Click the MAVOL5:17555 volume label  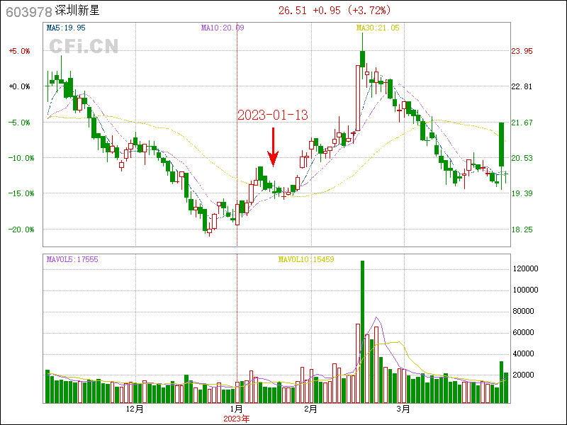point(72,259)
